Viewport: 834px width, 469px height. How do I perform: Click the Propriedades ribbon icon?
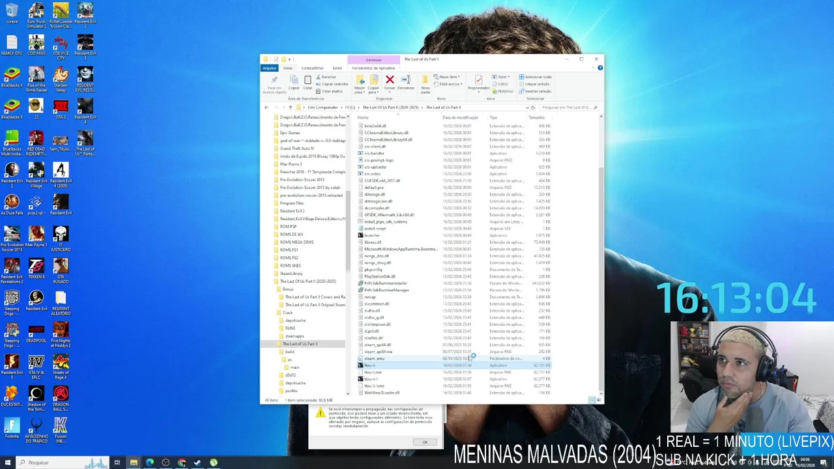click(478, 80)
